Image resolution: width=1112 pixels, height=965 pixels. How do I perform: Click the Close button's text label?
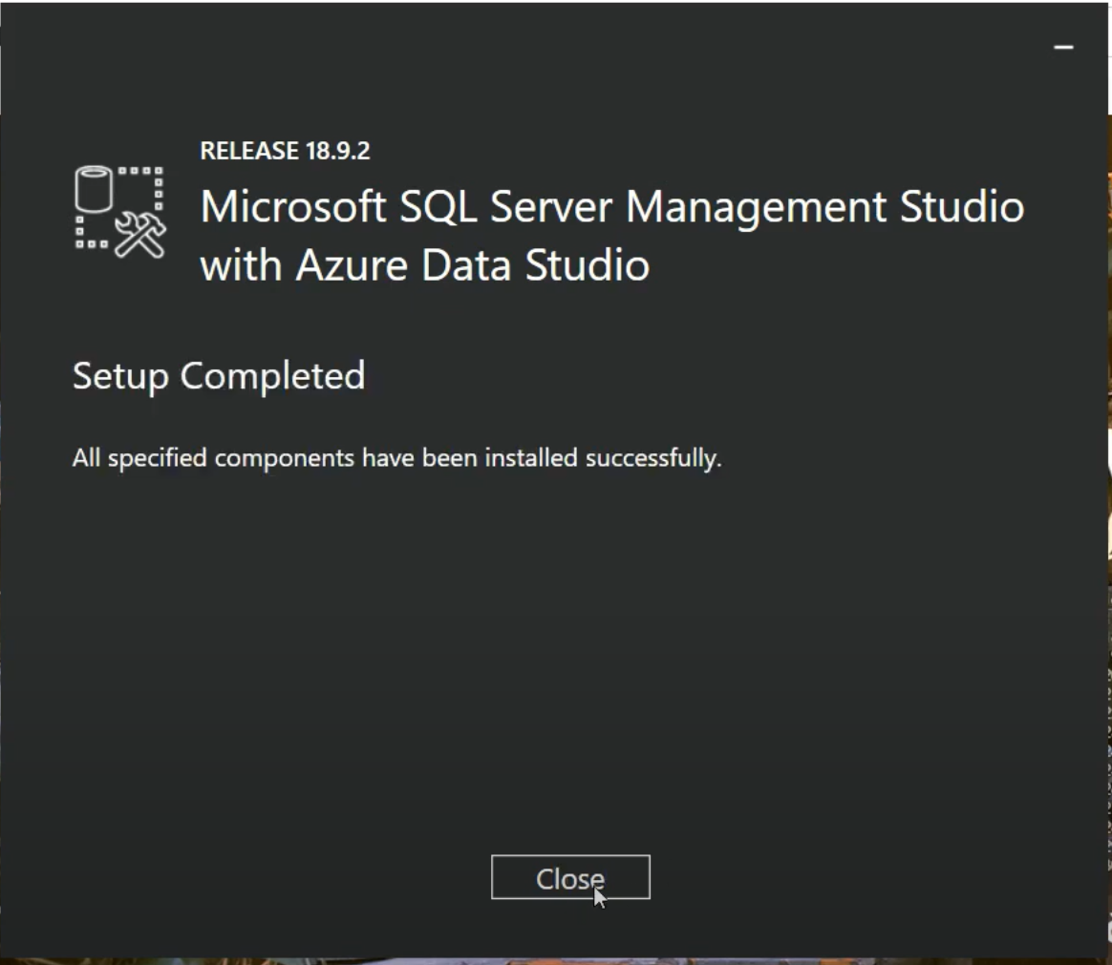pos(570,877)
